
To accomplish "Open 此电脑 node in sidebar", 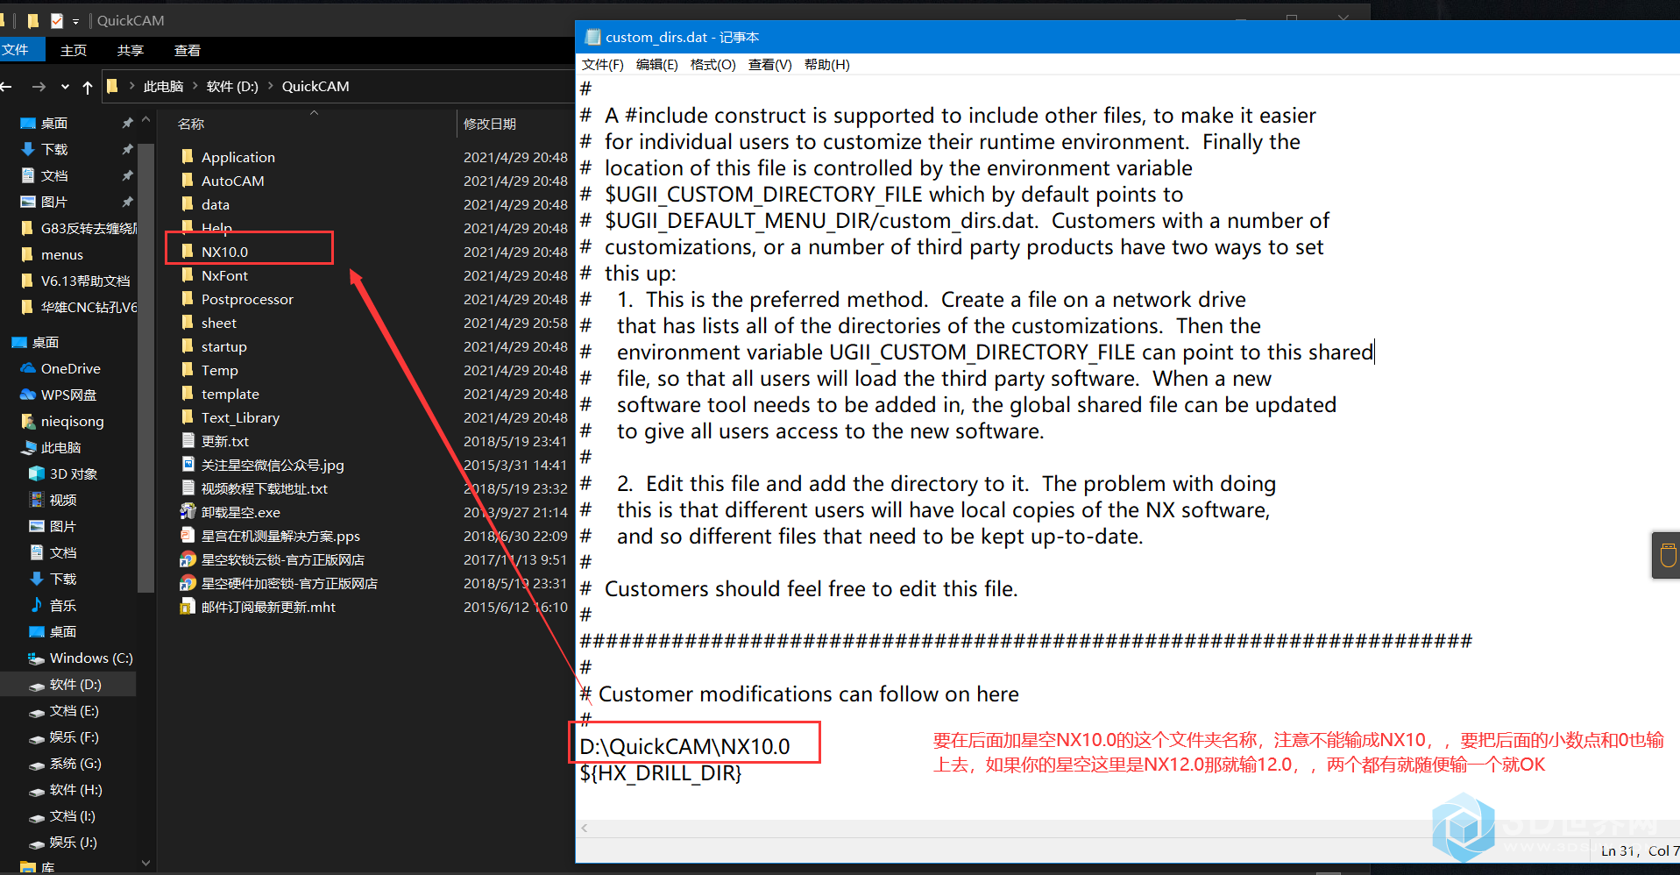I will pyautogui.click(x=60, y=447).
